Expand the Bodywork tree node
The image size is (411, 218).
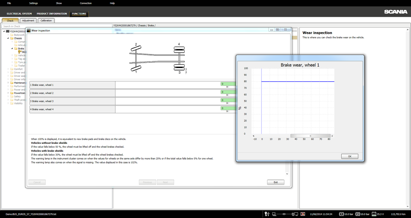(8, 35)
